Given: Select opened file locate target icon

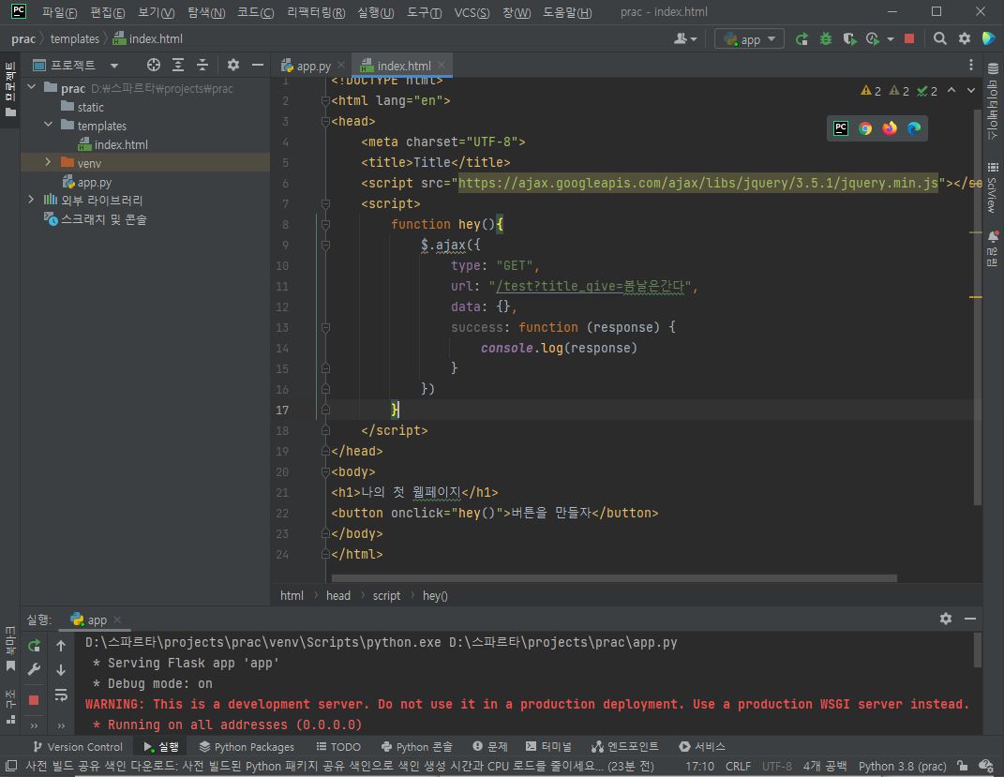Looking at the screenshot, I should tap(154, 65).
